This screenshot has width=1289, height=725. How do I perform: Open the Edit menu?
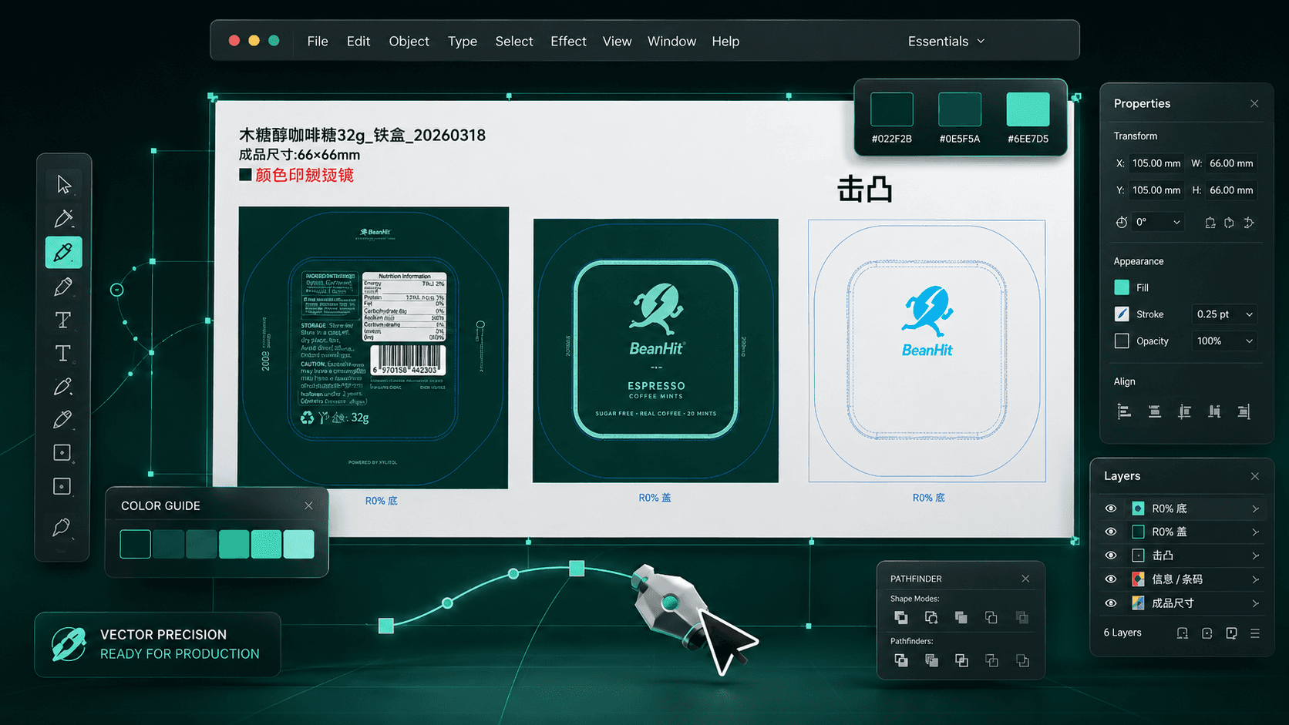point(358,41)
